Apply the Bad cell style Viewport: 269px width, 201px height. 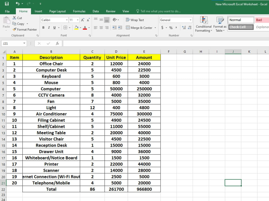tap(262, 20)
